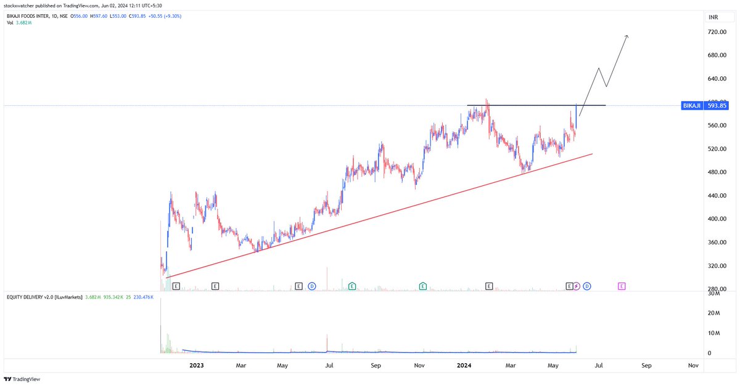Click the gray earnings E marker between 2023 and Mar
Image resolution: width=740 pixels, height=386 pixels.
pyautogui.click(x=215, y=286)
